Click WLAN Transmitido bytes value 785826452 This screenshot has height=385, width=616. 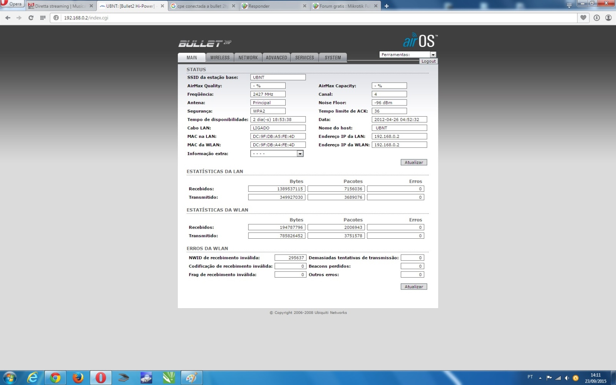tap(277, 236)
